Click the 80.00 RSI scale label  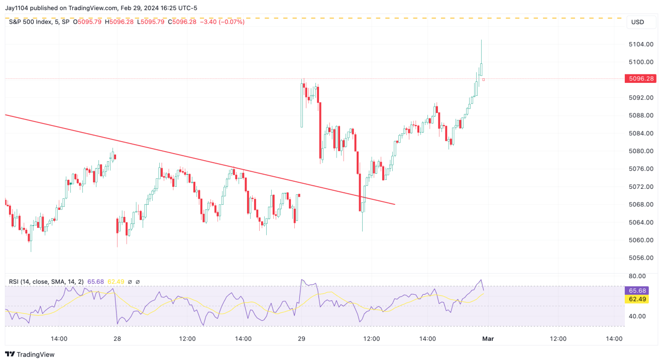click(637, 276)
